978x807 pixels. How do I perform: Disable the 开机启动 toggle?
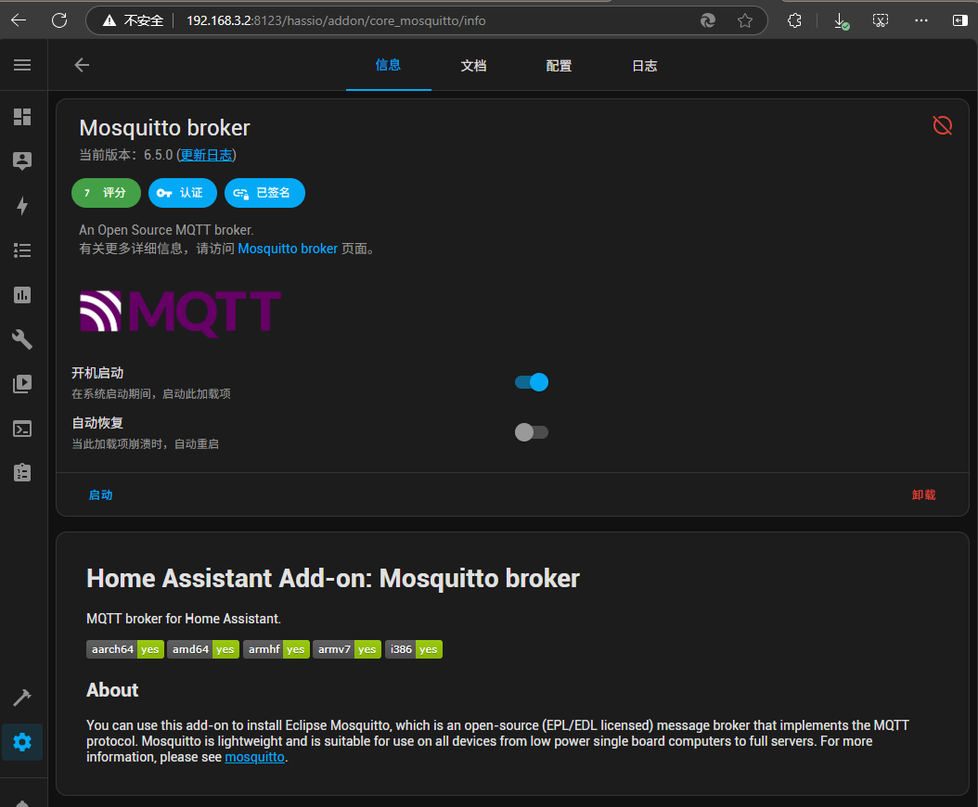pyautogui.click(x=532, y=382)
